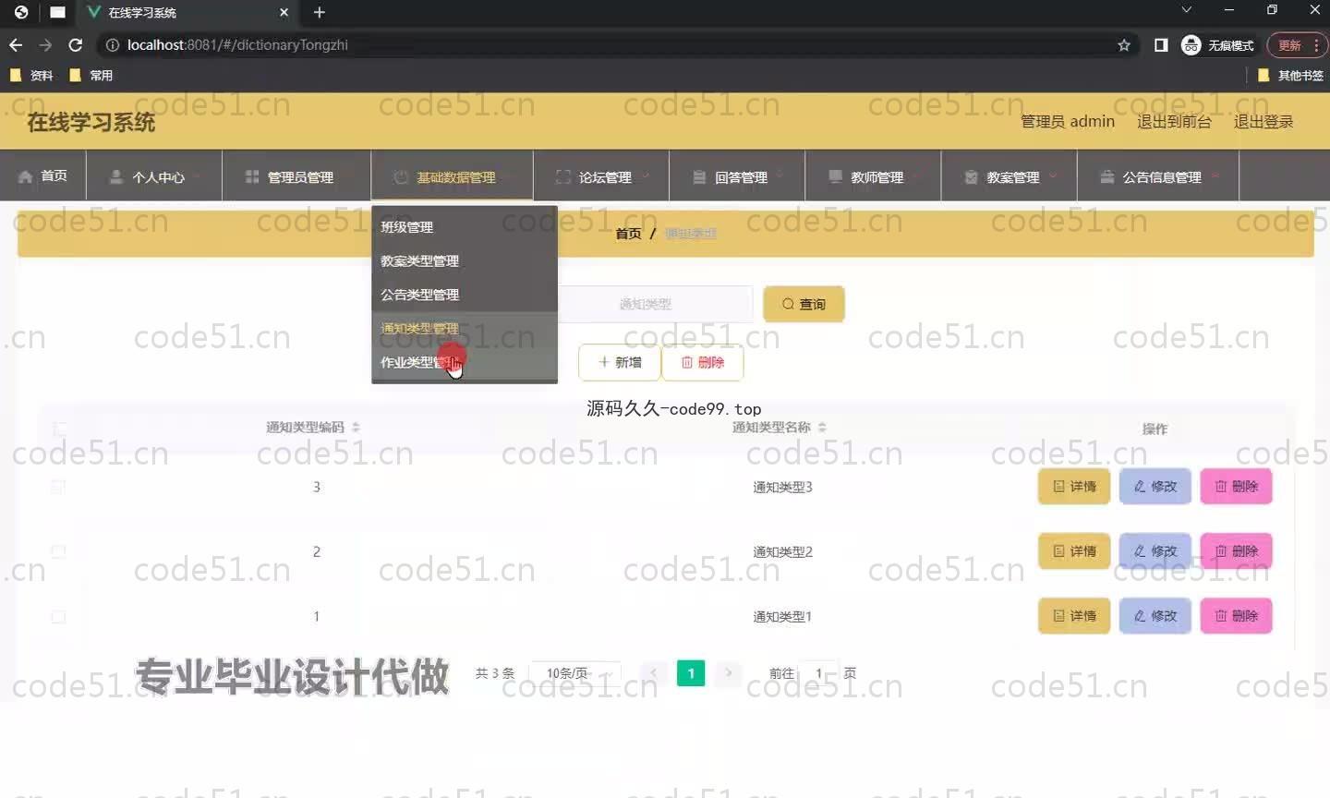Bookmark this page with the star icon
Screen dimensions: 1330x798
tap(1124, 44)
